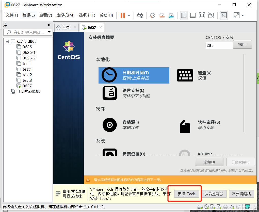Open the suspend button dropdown arrow

click(x=128, y=15)
